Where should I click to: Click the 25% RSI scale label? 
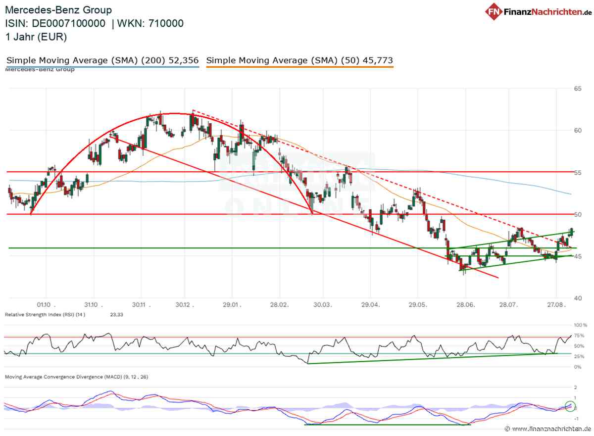tap(578, 357)
